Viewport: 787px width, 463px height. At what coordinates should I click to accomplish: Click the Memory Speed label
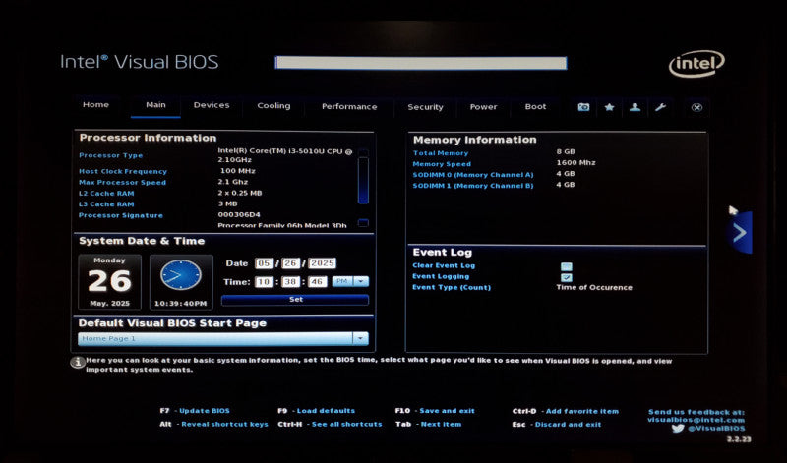pyautogui.click(x=442, y=164)
